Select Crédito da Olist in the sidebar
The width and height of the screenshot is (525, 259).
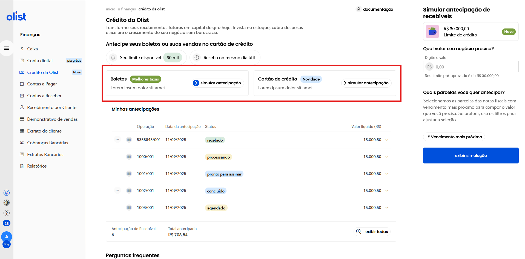point(43,72)
